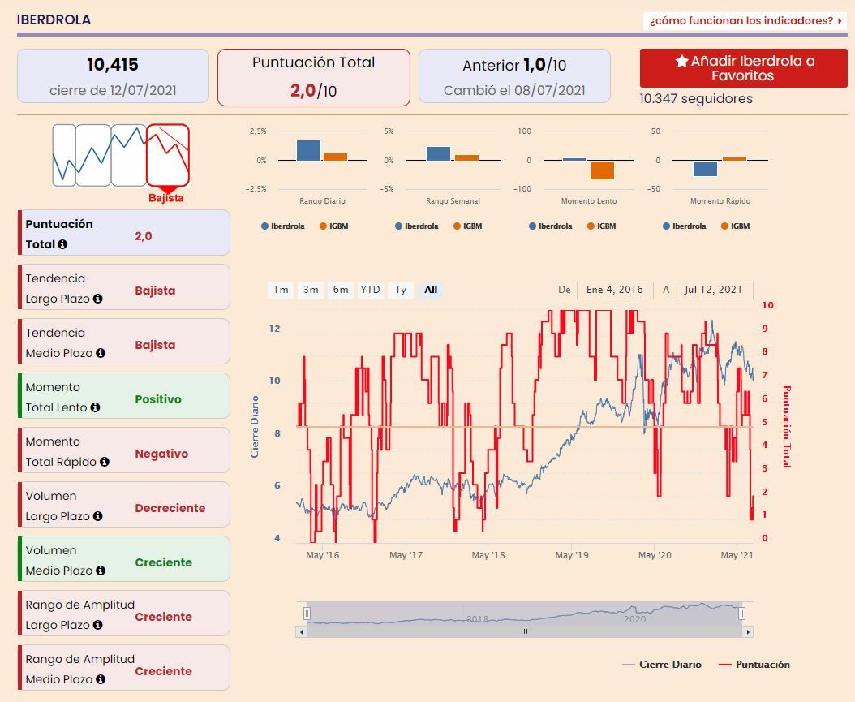Click the 10.347 seguidores text
855x702 pixels.
point(696,99)
